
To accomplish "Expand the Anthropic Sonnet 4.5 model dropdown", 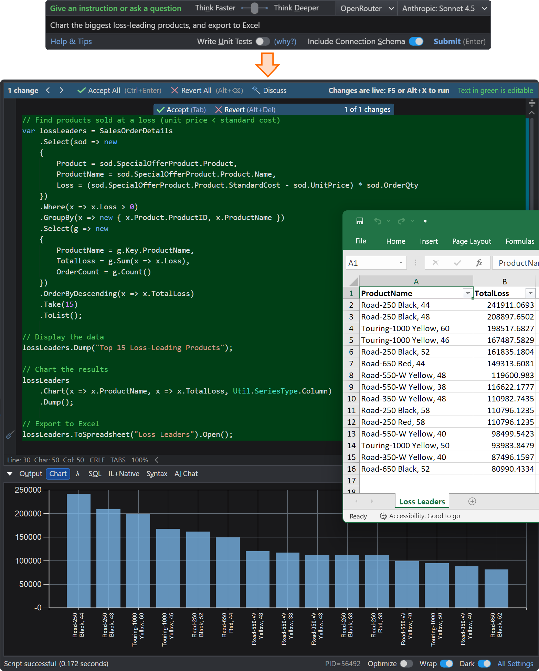I will 444,9.
